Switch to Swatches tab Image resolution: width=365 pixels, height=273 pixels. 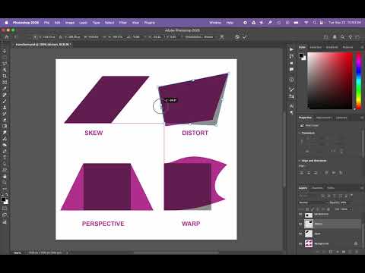coord(316,47)
